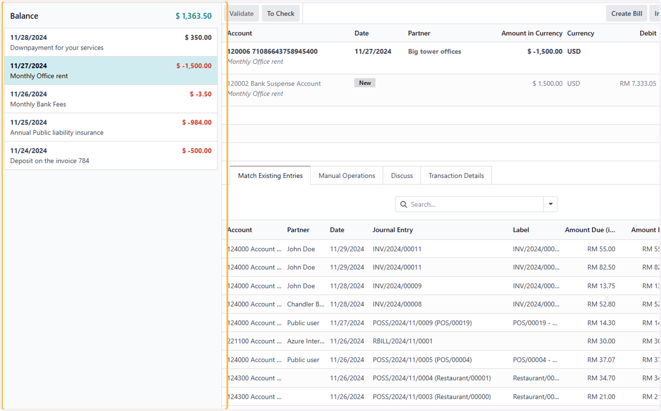Select the Deposit on the invoice 784 transaction
The height and width of the screenshot is (411, 661).
111,155
